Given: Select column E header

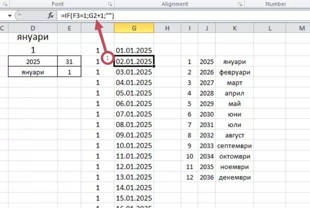Looking at the screenshot, I should [69, 28].
